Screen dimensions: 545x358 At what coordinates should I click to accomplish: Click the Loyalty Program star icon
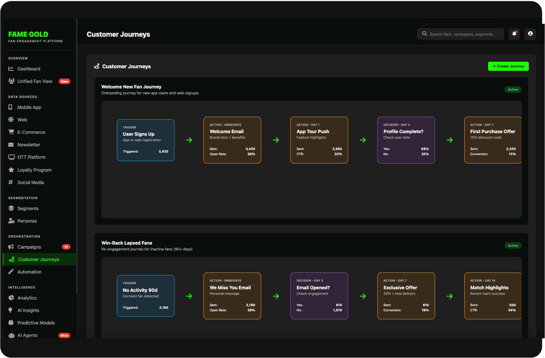pyautogui.click(x=11, y=170)
